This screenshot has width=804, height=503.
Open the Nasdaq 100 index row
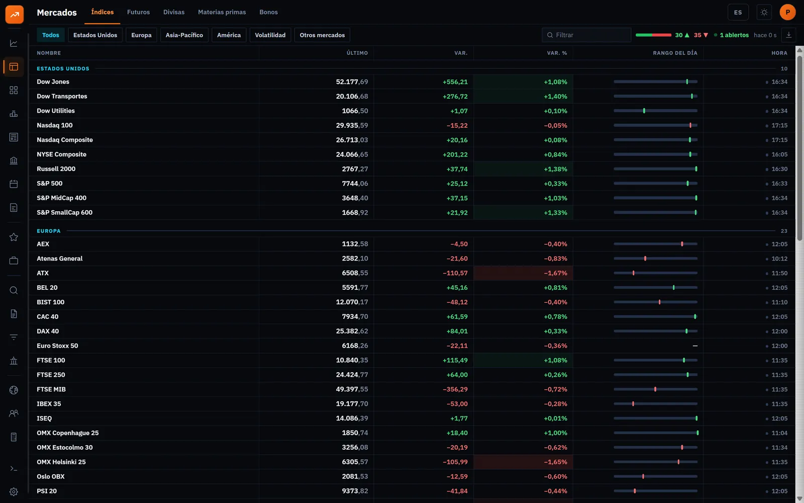point(412,126)
